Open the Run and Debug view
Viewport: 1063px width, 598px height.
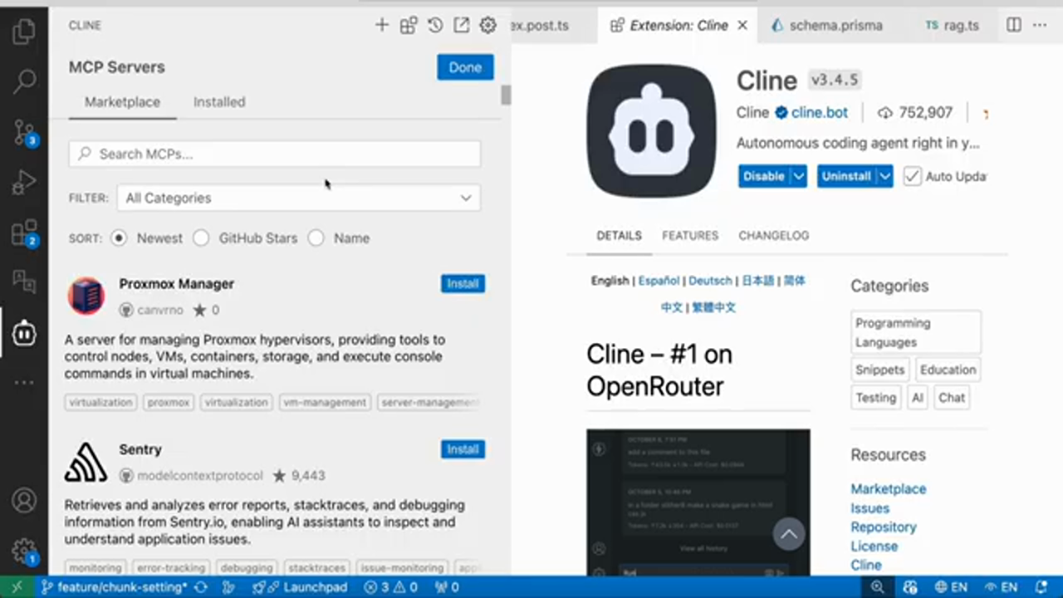[x=24, y=182]
